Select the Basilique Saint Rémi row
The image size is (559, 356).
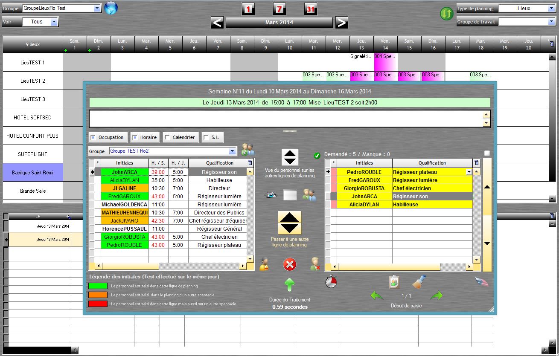click(33, 172)
